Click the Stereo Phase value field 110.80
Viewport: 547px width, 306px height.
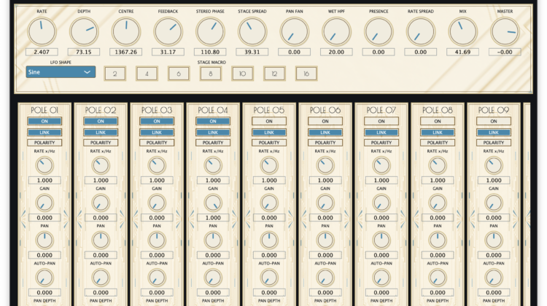[x=210, y=52]
